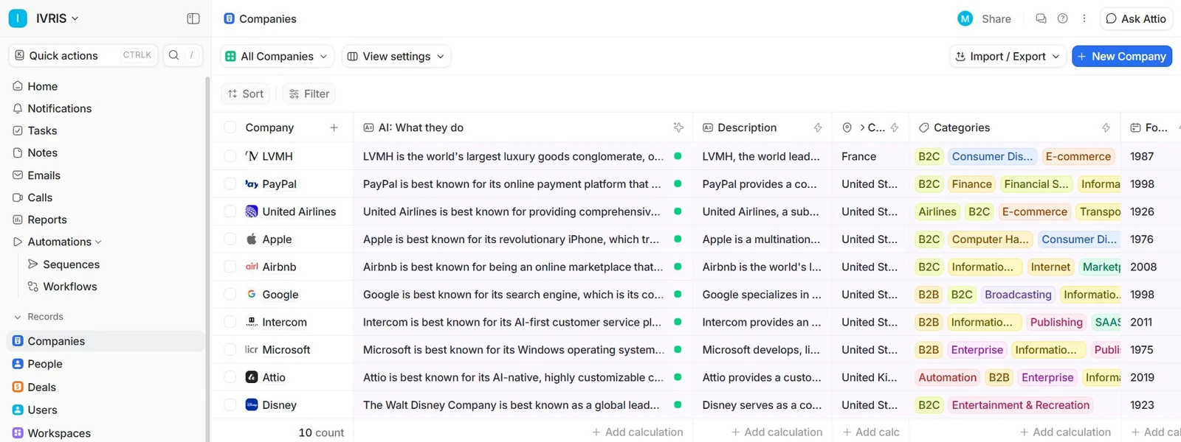The height and width of the screenshot is (442, 1181).
Task: Click the green status dot in LVMH row
Action: tap(678, 156)
